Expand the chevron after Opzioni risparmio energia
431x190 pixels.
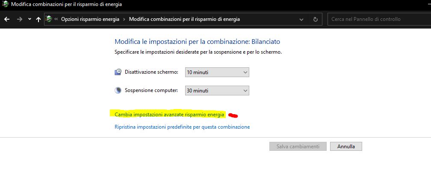coord(124,19)
